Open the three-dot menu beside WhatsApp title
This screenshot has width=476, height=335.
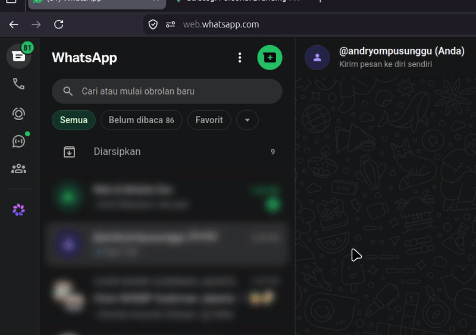click(240, 57)
